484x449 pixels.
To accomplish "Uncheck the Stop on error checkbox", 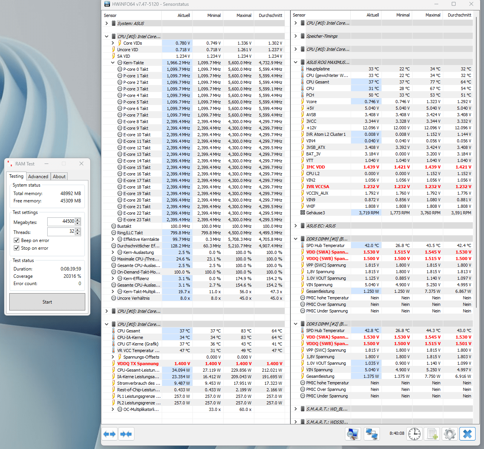I will tap(17, 248).
